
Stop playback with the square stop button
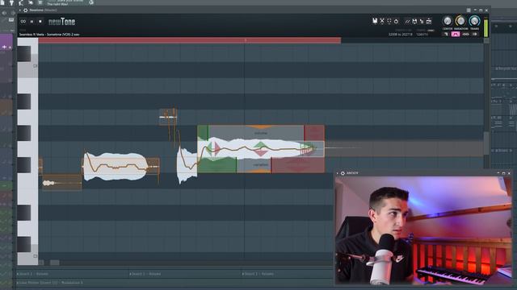click(x=40, y=22)
